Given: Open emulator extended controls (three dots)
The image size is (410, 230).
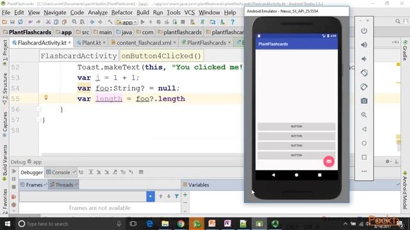Looking at the screenshot, I should (x=364, y=171).
